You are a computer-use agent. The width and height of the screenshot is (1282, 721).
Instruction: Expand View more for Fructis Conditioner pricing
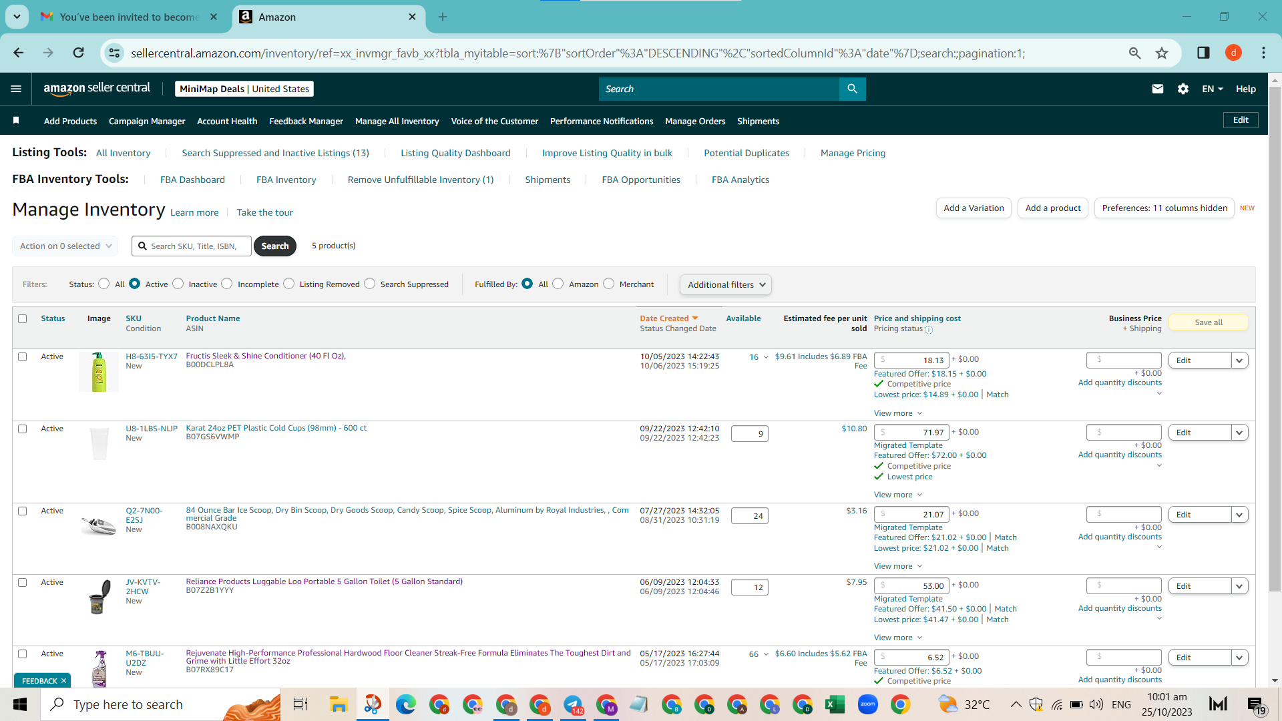[x=898, y=413]
